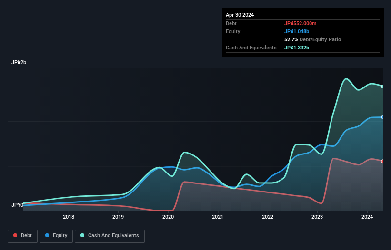Screen dimensions: 391x250
Task: Click the 2022 x-axis label
Action: pyautogui.click(x=268, y=217)
